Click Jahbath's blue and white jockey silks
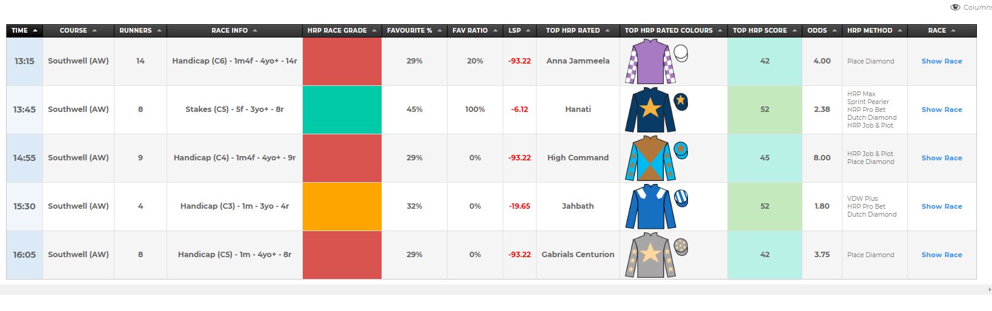 point(650,207)
